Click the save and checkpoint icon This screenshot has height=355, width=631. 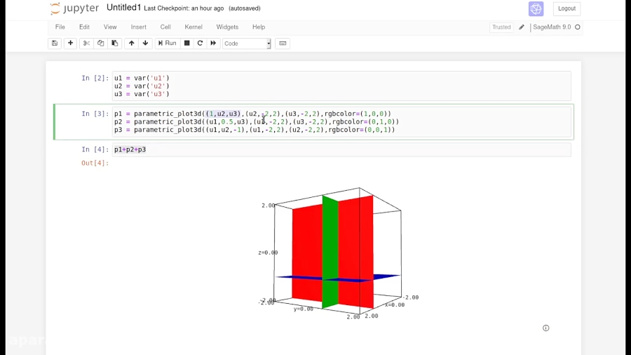pyautogui.click(x=55, y=43)
